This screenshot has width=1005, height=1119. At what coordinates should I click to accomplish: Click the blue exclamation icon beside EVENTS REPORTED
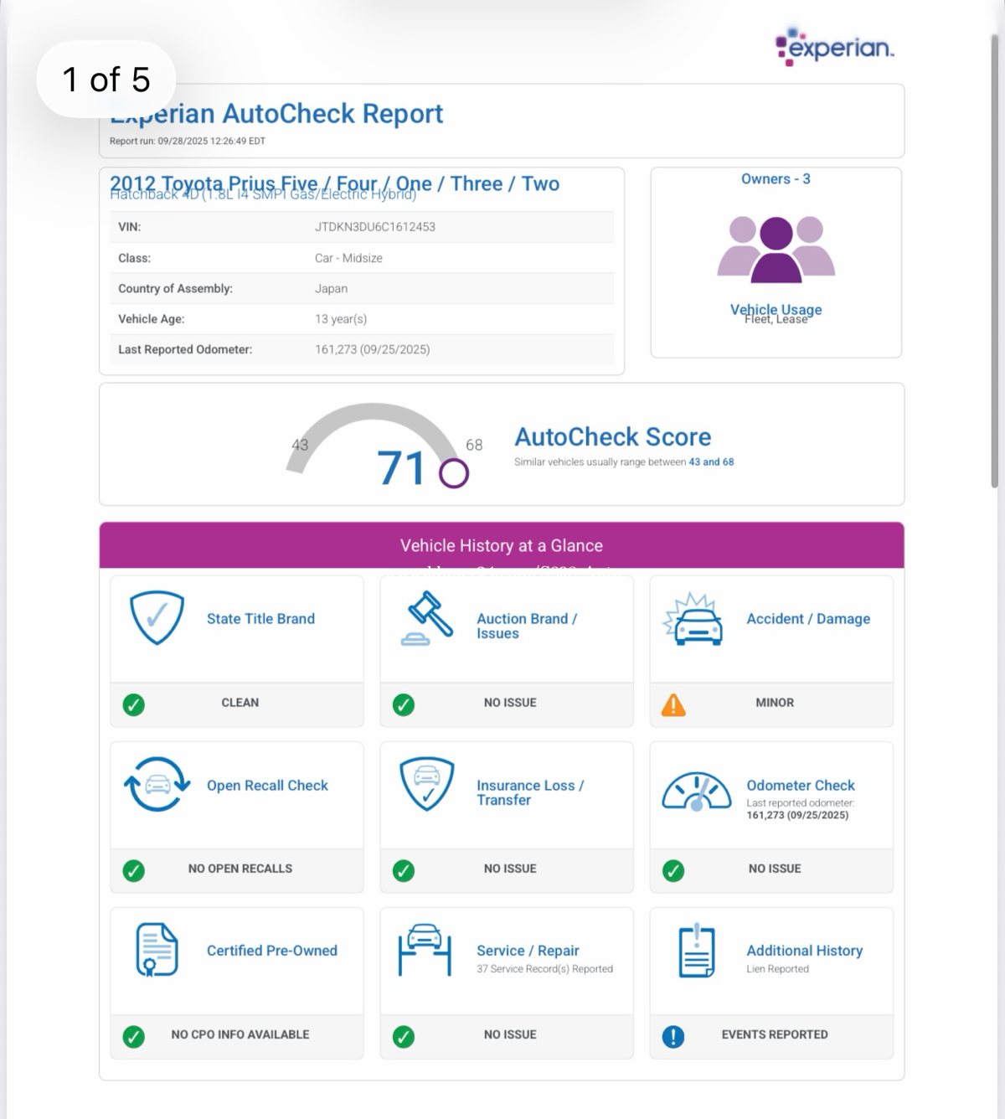click(x=673, y=1037)
